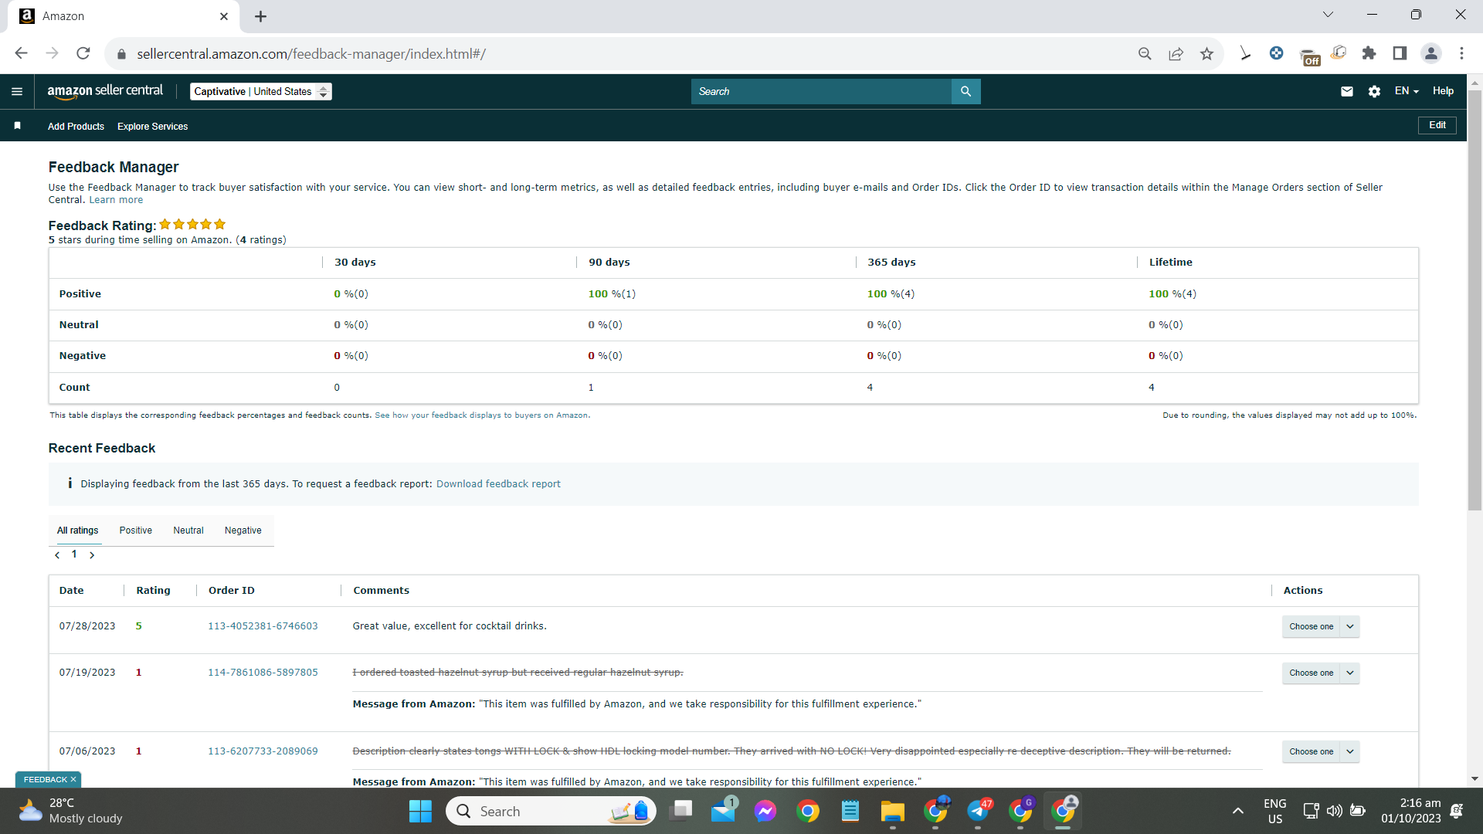Go forward to next page
The image size is (1483, 834).
point(52,53)
